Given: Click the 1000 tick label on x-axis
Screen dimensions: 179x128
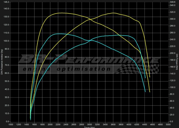Looking at the screenshot, I should click(x=11, y=124).
